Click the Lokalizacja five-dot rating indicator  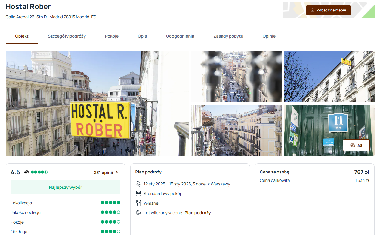point(110,203)
